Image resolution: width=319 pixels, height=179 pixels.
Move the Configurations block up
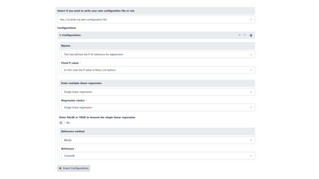tap(240, 35)
